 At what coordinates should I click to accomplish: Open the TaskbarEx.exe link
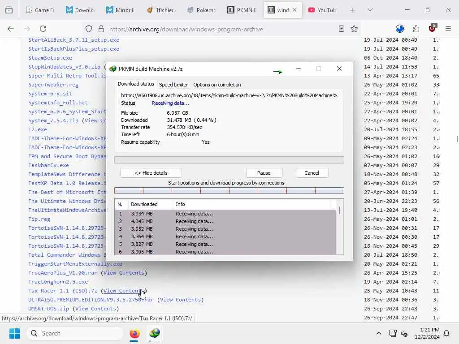tap(48, 165)
